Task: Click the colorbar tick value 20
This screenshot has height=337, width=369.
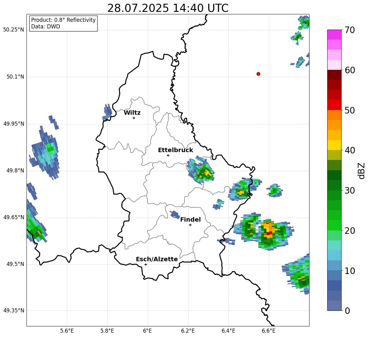Action: (x=349, y=231)
